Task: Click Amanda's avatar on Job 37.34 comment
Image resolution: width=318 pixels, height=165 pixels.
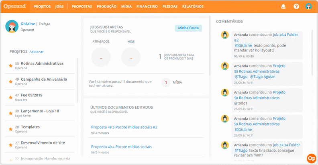Action: 225,145
